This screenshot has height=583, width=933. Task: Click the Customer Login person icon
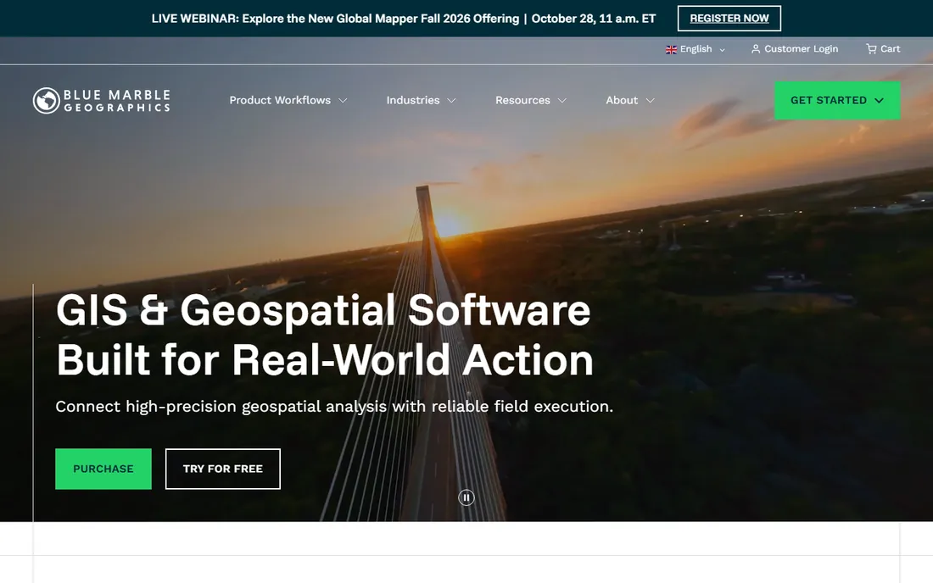point(756,49)
